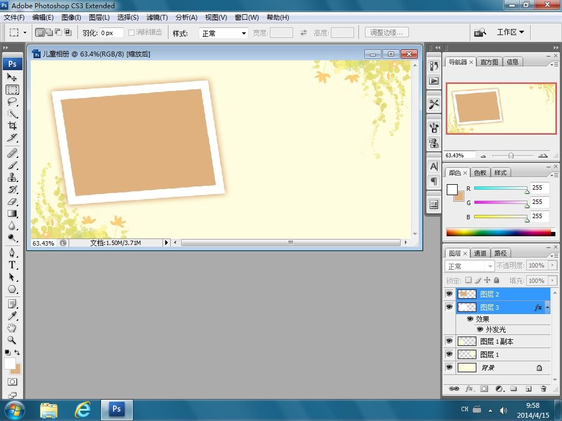Hide the 图层 3 layer
562x421 pixels.
pyautogui.click(x=449, y=307)
